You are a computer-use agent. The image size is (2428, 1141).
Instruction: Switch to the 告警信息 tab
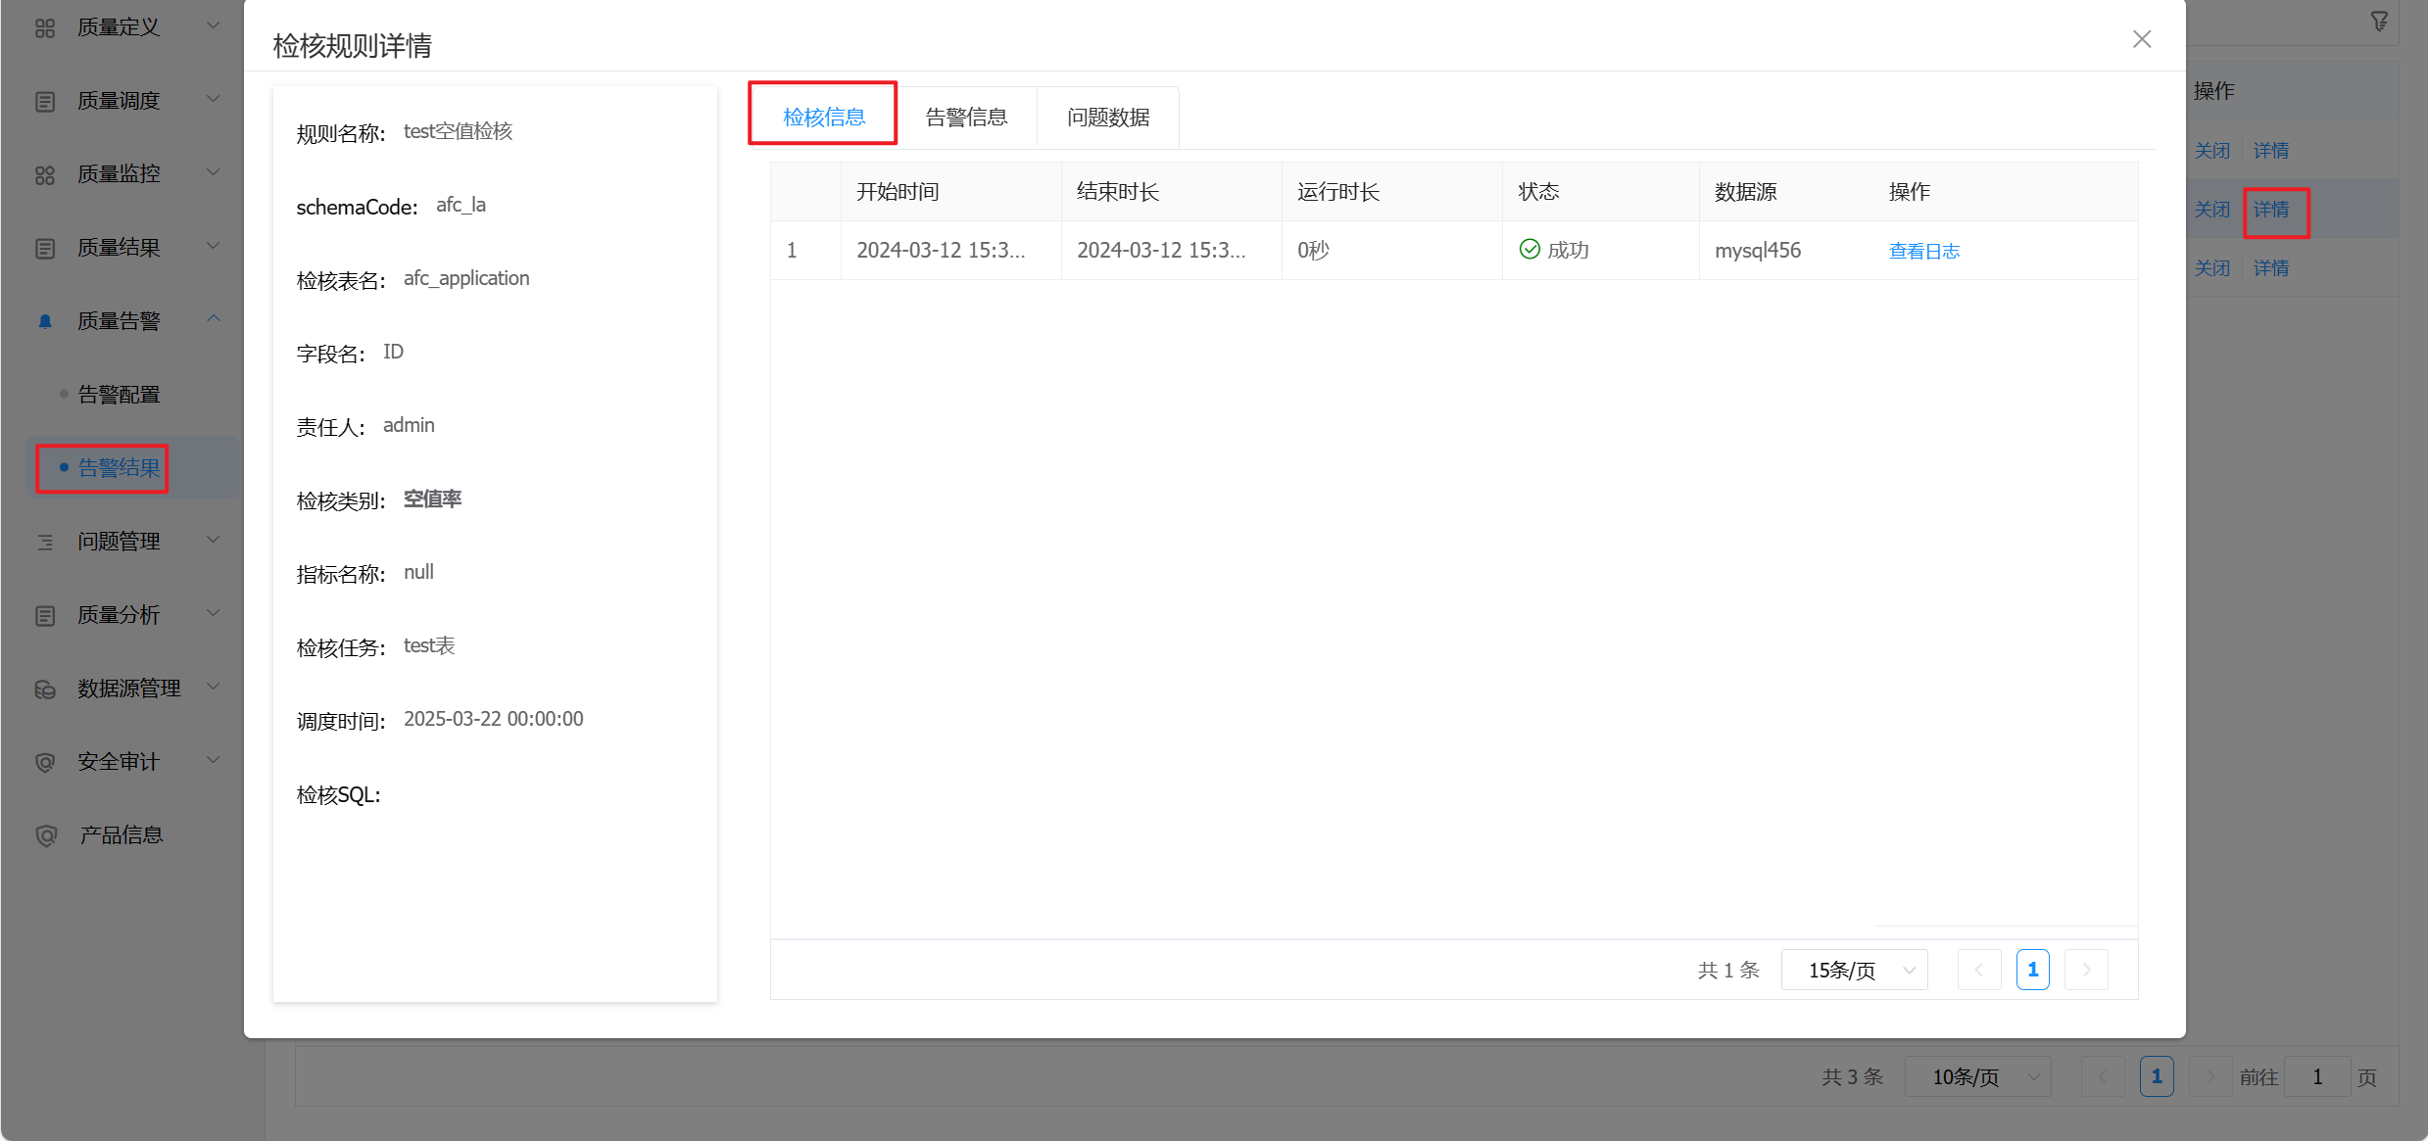966,118
